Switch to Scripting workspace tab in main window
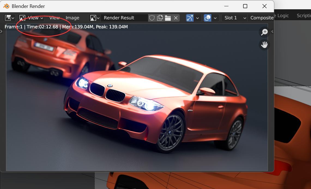Viewport: 311px width, 189px height. point(304,16)
